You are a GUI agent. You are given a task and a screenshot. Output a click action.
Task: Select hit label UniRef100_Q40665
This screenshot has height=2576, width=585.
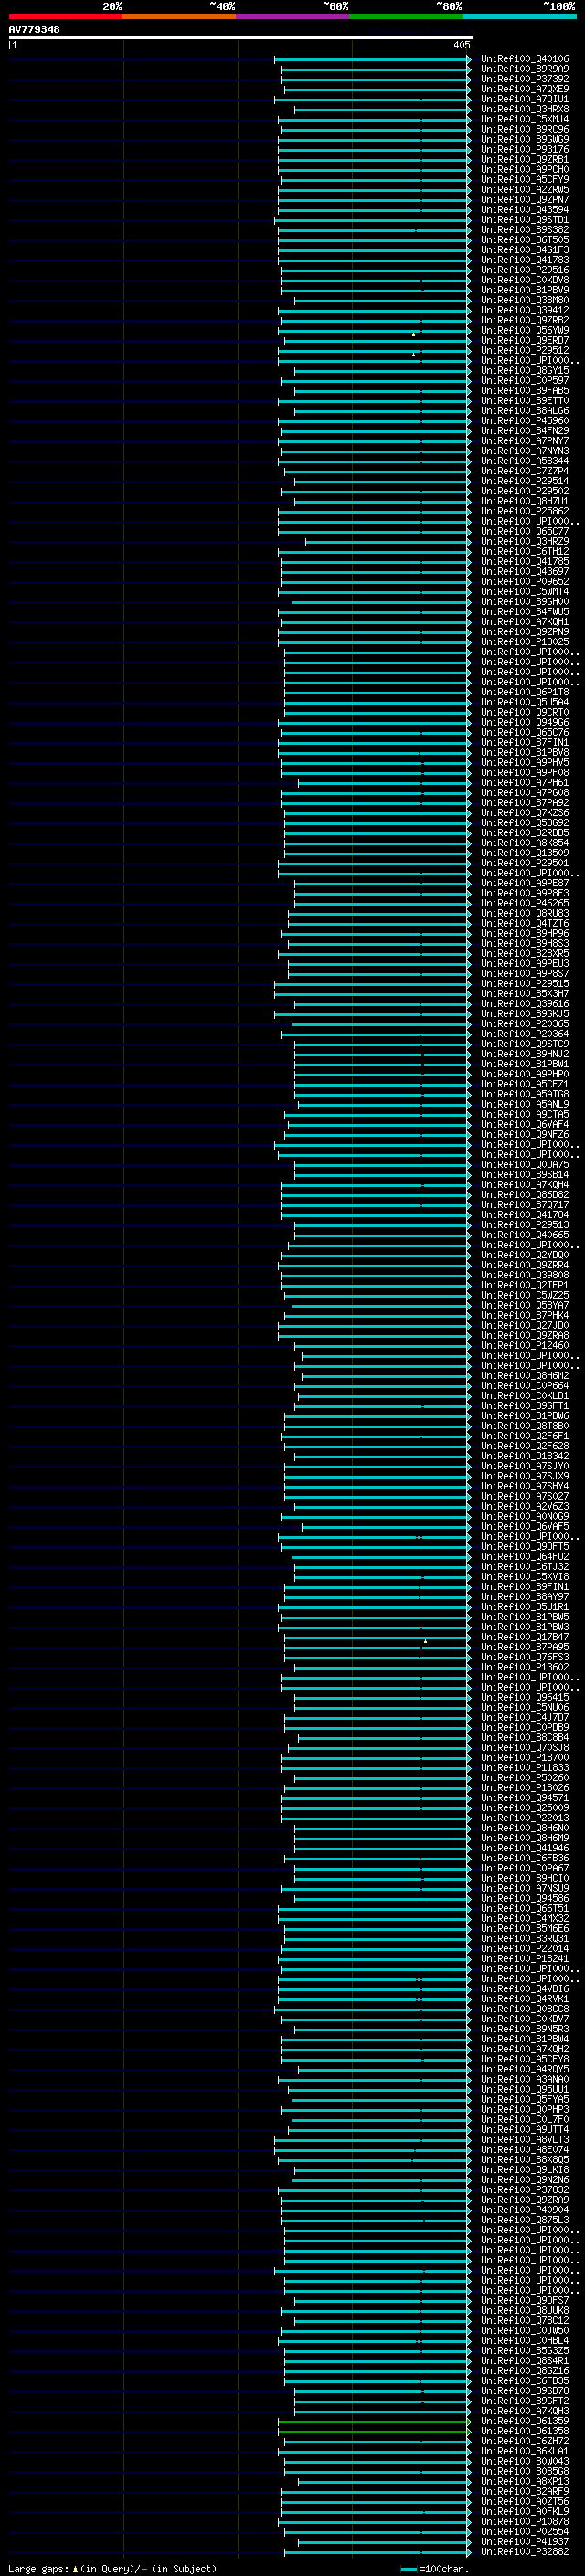pos(524,1235)
